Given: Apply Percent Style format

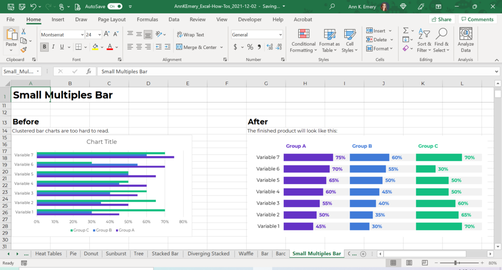Looking at the screenshot, I should (x=250, y=47).
